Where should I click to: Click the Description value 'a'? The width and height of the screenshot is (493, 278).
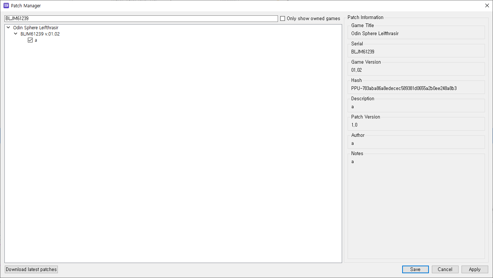coord(352,106)
